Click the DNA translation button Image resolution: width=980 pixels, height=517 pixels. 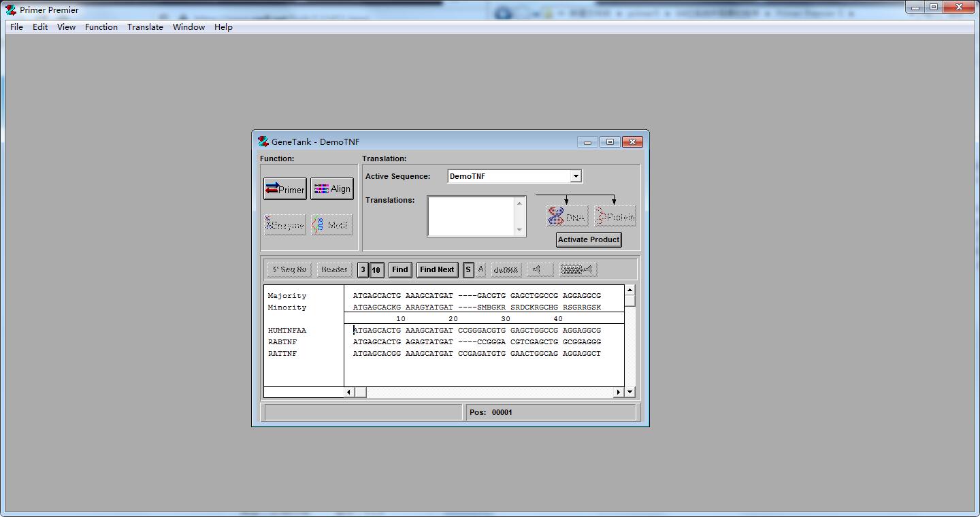tap(567, 217)
